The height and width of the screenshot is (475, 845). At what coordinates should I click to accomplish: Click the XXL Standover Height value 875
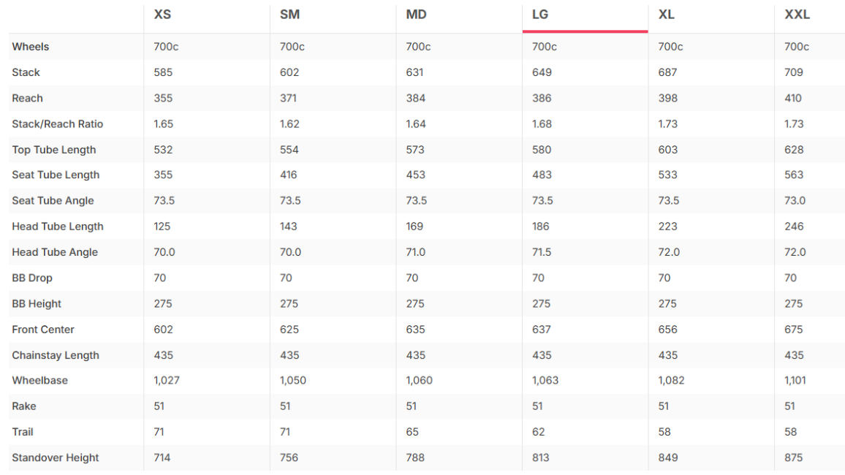coord(793,457)
